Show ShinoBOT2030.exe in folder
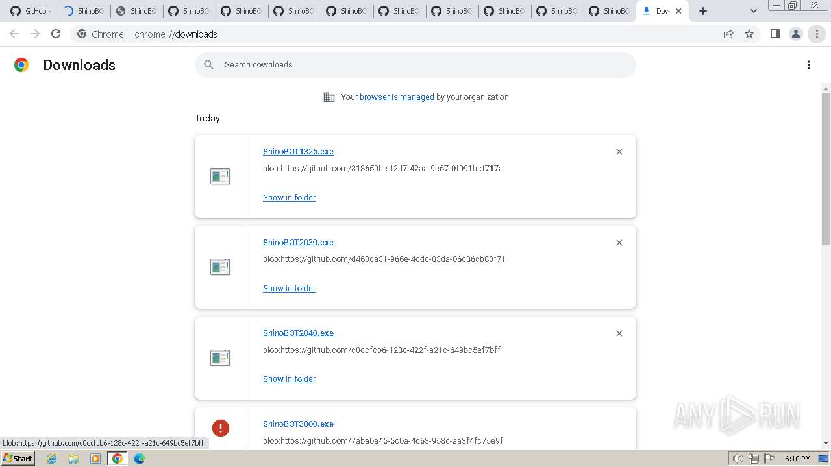The height and width of the screenshot is (467, 831). point(289,288)
